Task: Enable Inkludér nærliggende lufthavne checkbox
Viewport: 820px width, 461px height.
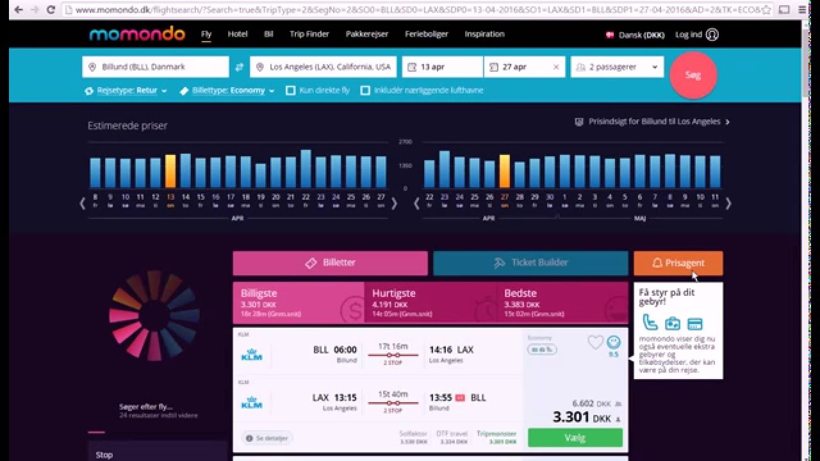Action: tap(365, 90)
